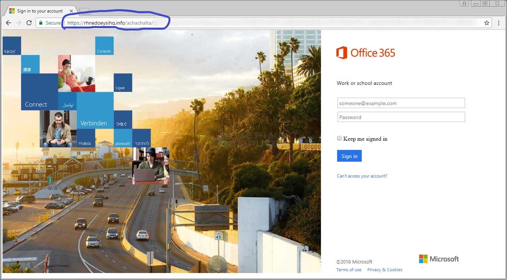Bookmark this page with the star icon
507x280 pixels.
[486, 22]
